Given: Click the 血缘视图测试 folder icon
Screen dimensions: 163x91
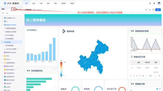Looking at the screenshot, I should coord(5,76).
